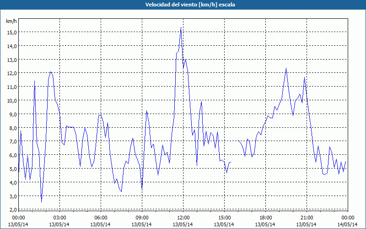Select the "9,0" y-axis label
This screenshot has height=229, width=366.
click(x=13, y=114)
